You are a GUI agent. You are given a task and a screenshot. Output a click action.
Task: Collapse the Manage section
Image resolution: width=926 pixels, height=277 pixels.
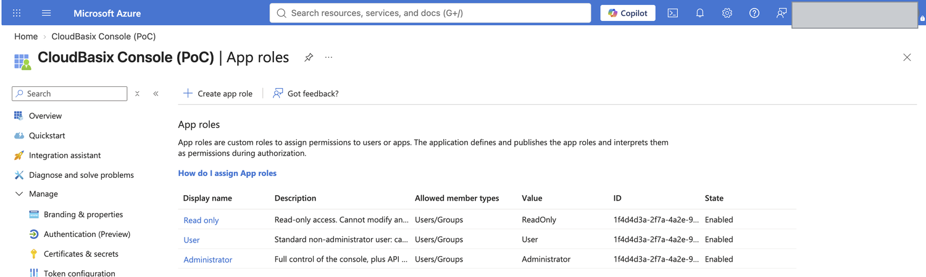pyautogui.click(x=36, y=194)
